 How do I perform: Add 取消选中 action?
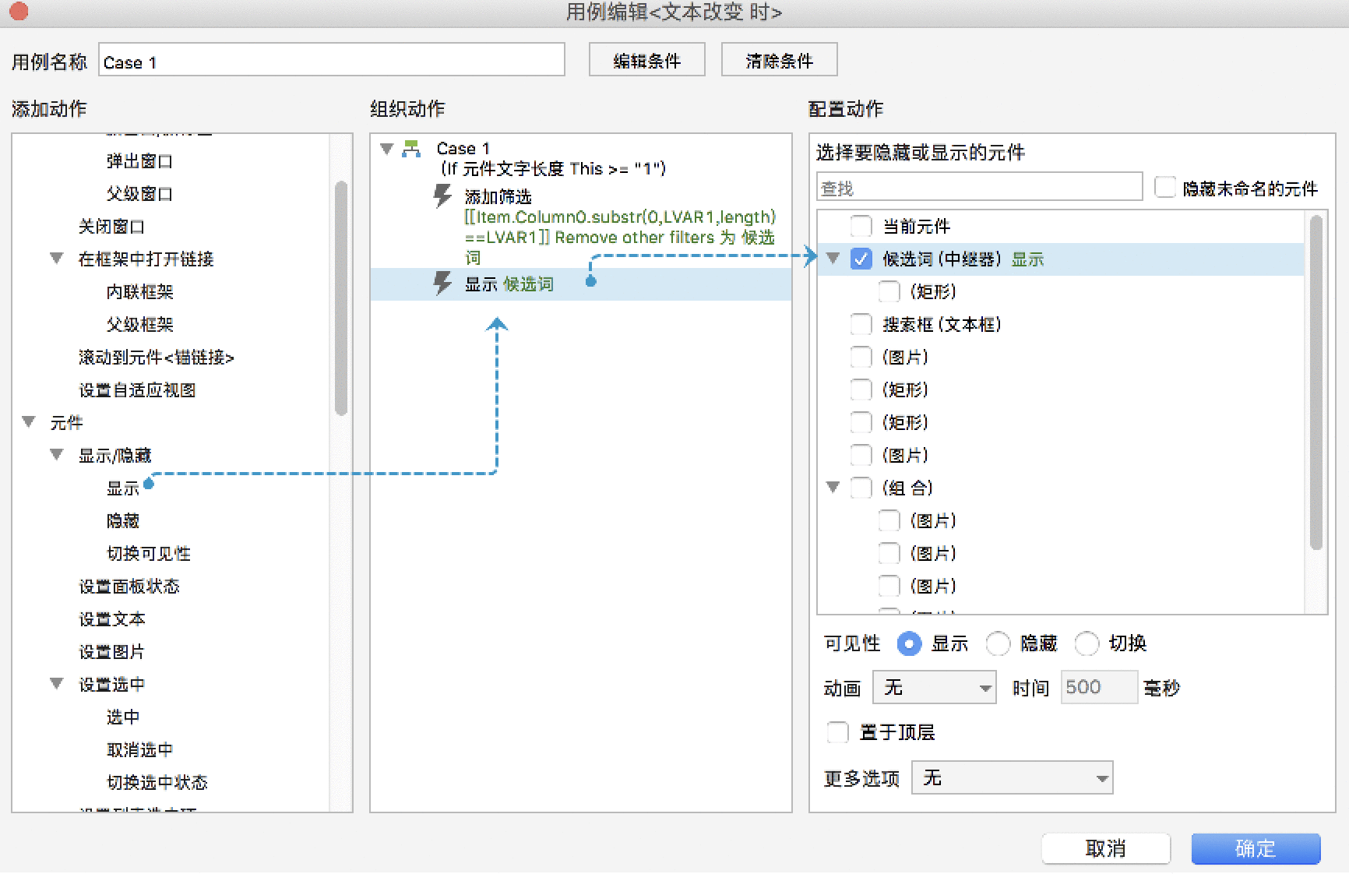coord(139,750)
